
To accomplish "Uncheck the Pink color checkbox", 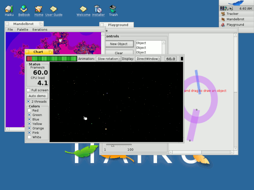I will (29, 133).
